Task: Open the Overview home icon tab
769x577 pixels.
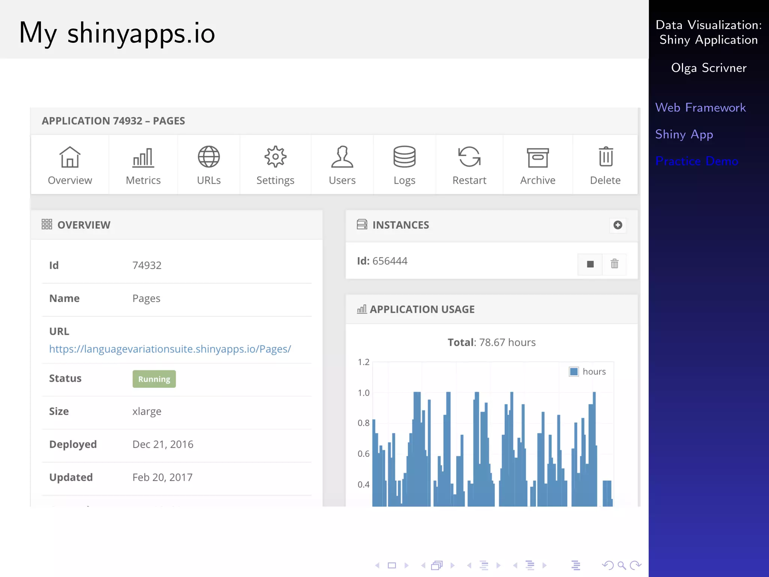Action: click(70, 165)
